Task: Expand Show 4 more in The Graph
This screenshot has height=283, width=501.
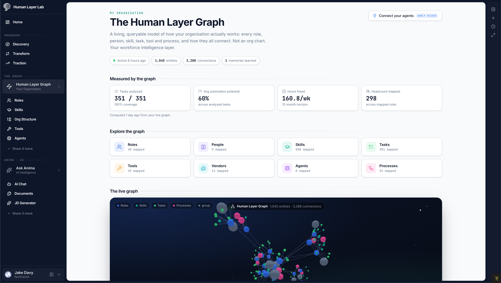Action: click(x=20, y=149)
